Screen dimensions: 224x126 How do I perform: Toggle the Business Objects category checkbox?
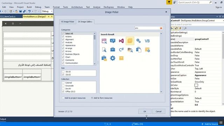coord(63,54)
